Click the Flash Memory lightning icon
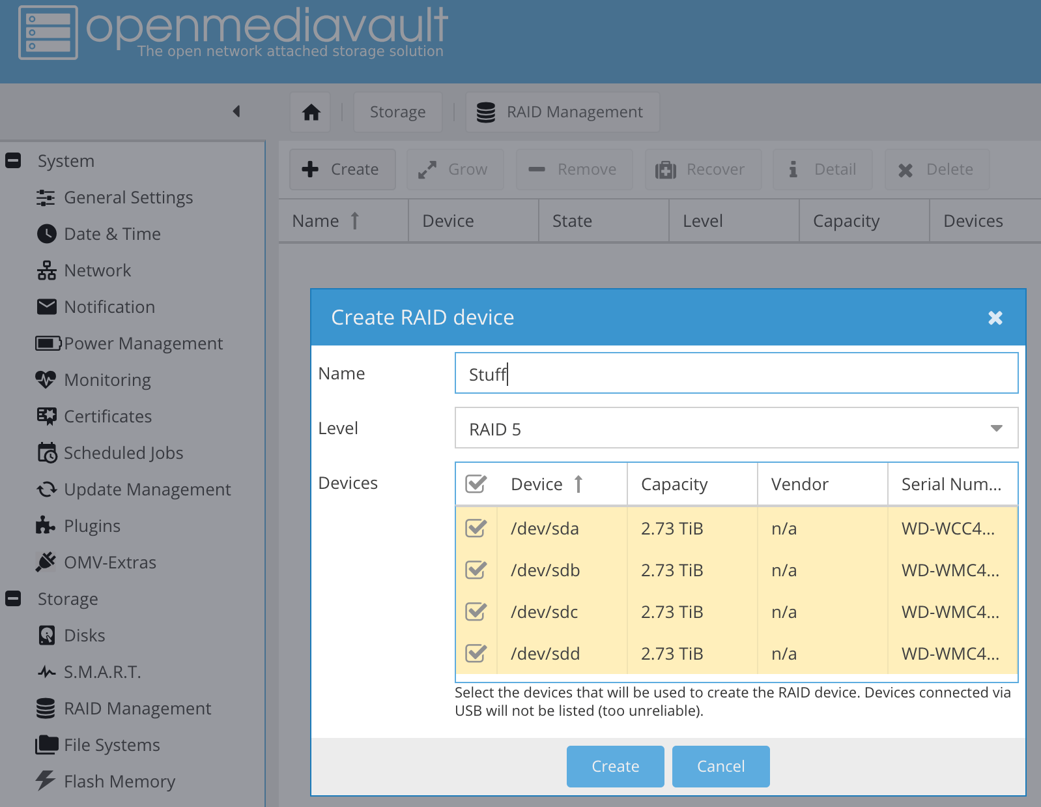This screenshot has width=1041, height=807. point(46,780)
